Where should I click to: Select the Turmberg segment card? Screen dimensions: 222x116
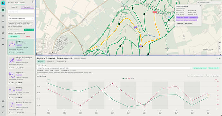[x=21, y=93]
